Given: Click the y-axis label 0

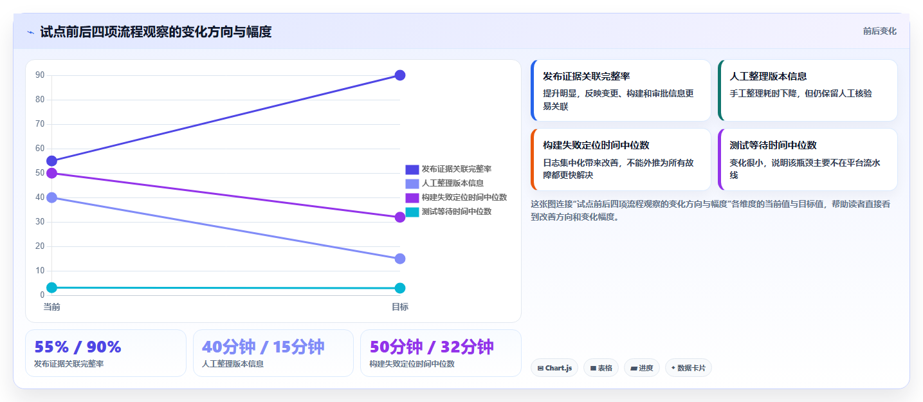Looking at the screenshot, I should click(x=42, y=295).
